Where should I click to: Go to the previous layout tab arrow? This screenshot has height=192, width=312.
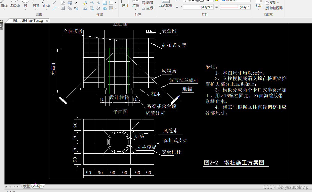10,187
